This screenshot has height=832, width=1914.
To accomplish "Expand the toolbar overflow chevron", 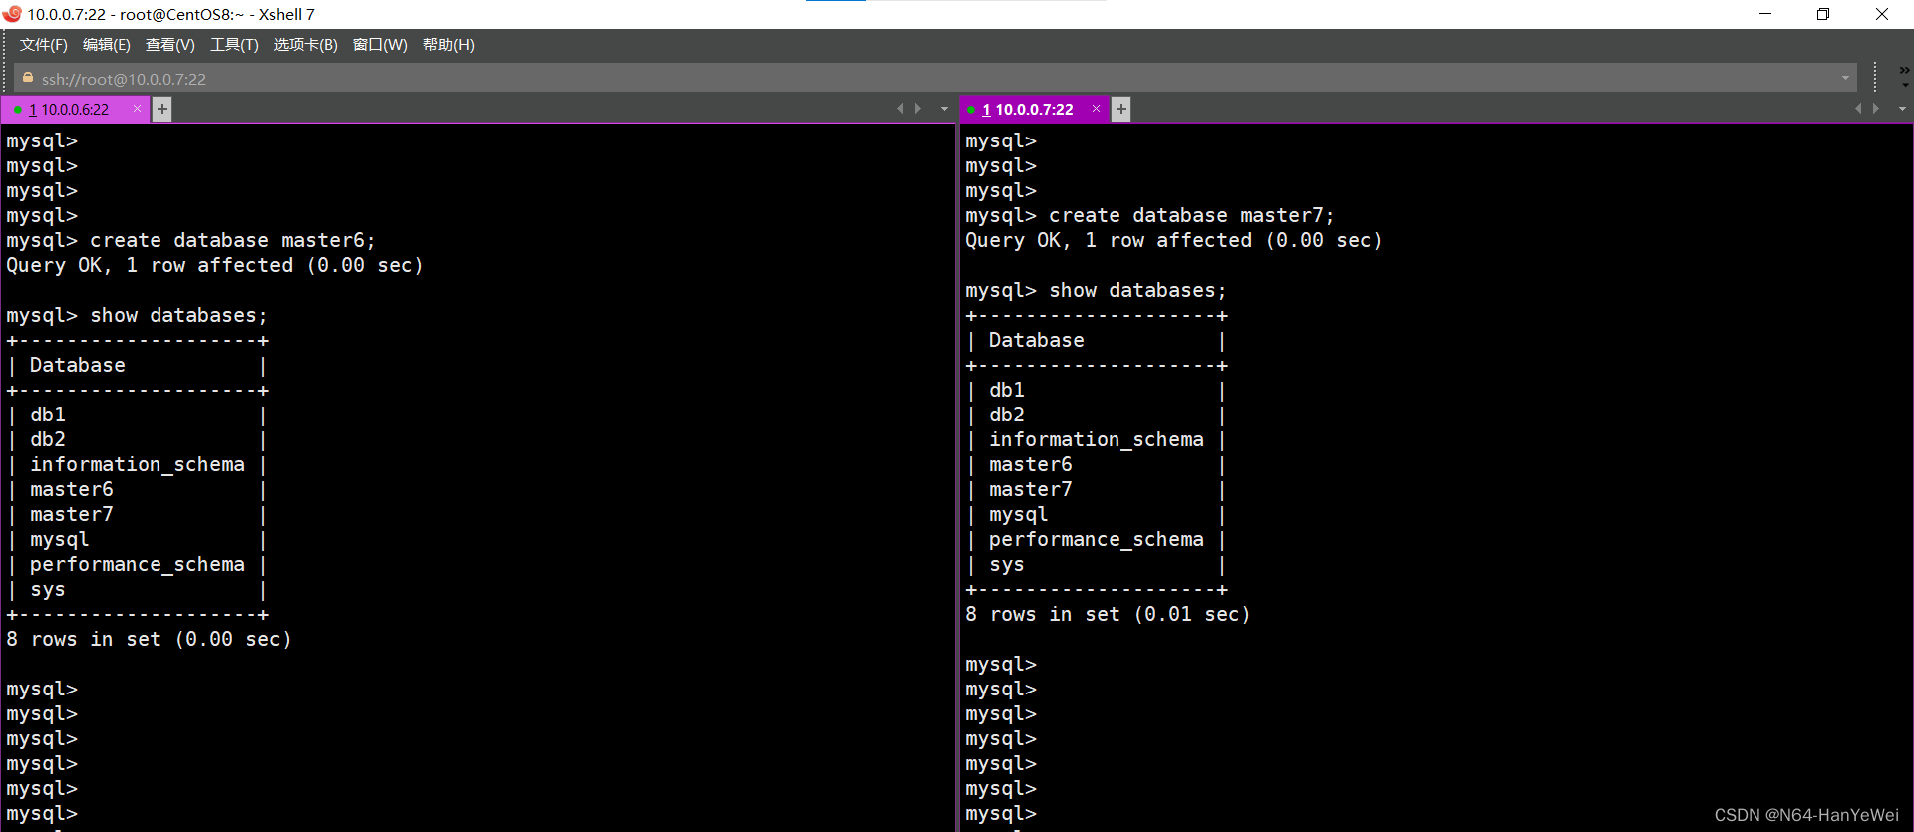I will click(x=1904, y=72).
